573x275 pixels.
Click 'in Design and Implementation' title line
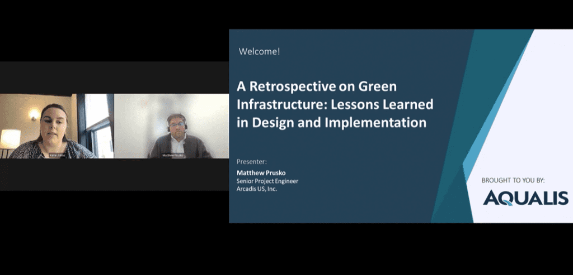(x=331, y=122)
